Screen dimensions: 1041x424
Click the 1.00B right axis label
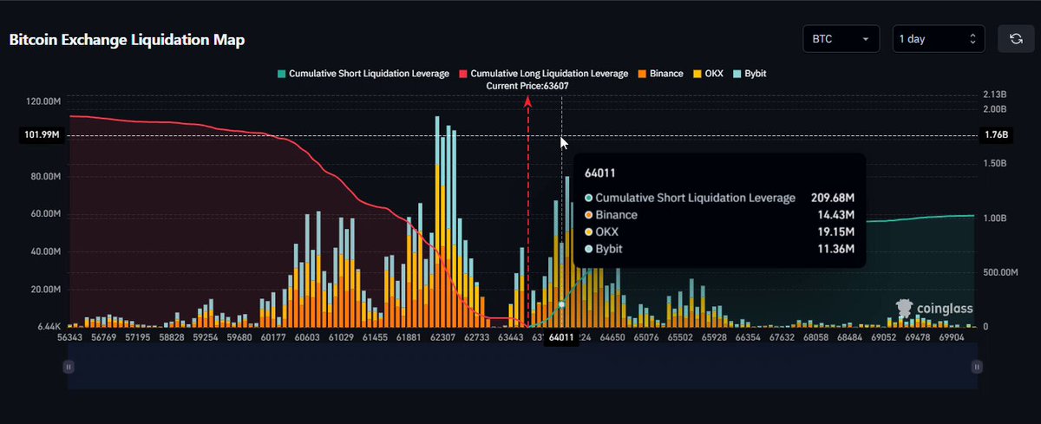coord(995,219)
